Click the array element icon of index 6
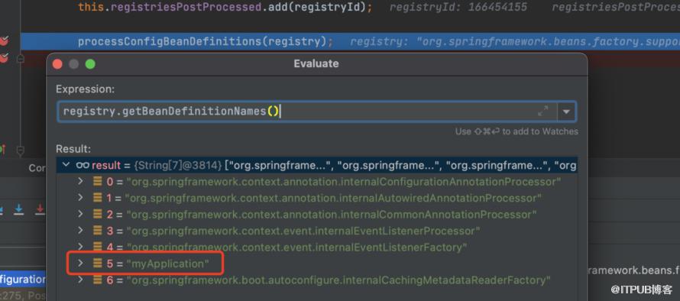Screen dimensions: 680x301 tap(98, 280)
